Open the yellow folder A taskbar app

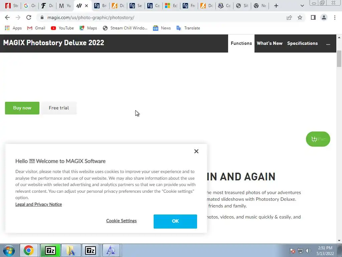point(71,250)
